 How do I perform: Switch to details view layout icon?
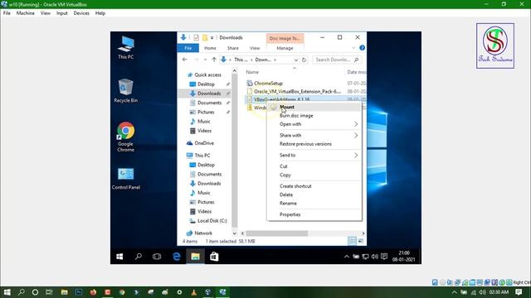point(352,241)
